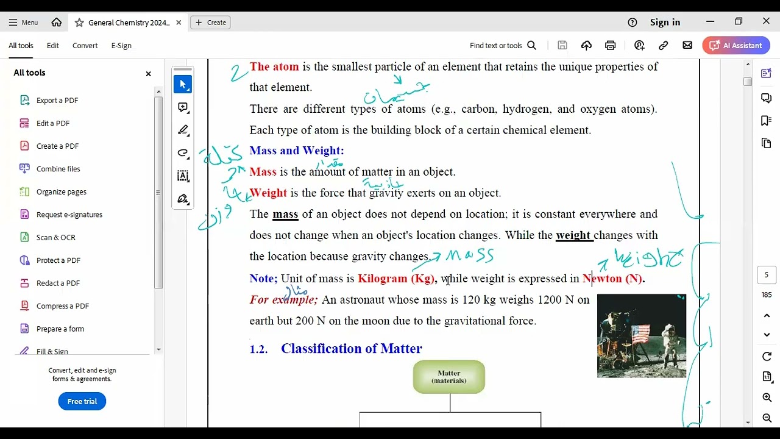Open the Convert menu

pos(85,46)
